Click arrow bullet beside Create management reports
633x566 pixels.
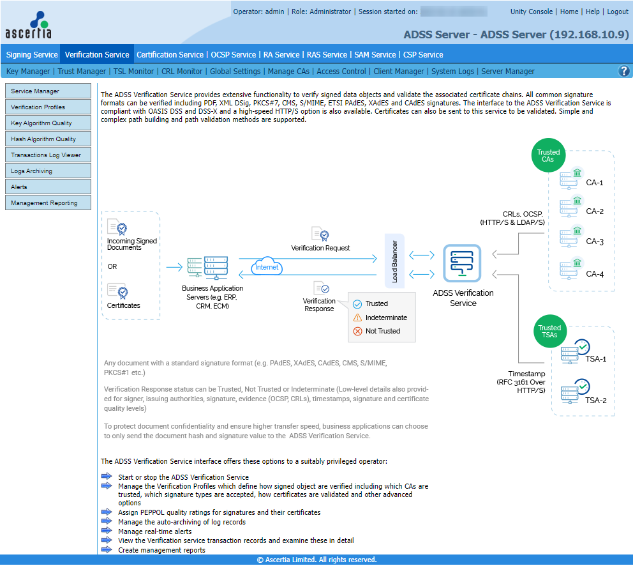pyautogui.click(x=107, y=549)
